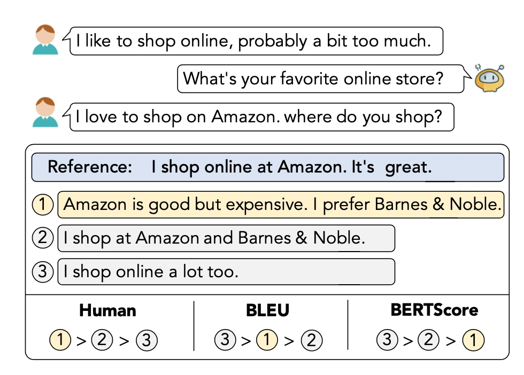Select the "What's your favorite online store?" bubble
Screen dimensions: 524x375
coord(320,79)
